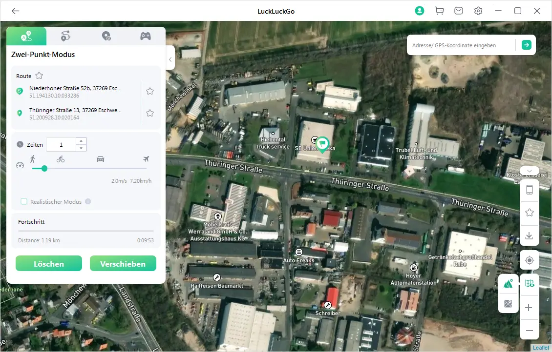The height and width of the screenshot is (352, 552).
Task: Submit search with the green arrow button
Action: point(526,45)
